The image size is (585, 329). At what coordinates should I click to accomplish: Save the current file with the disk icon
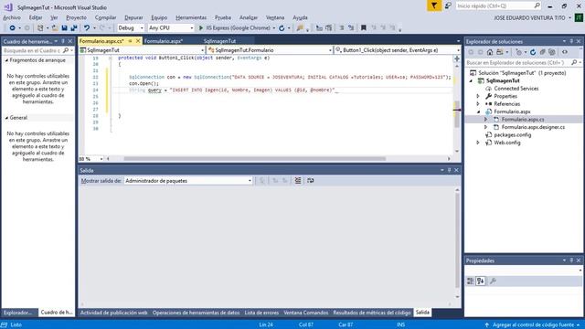pyautogui.click(x=64, y=28)
